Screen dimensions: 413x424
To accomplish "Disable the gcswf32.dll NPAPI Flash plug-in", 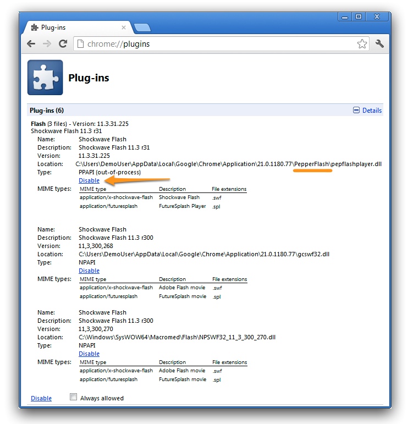I will 89,271.
